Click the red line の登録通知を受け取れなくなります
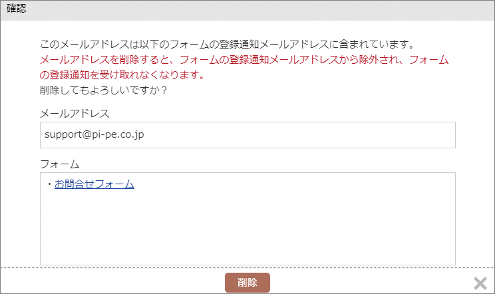Image resolution: width=495 pixels, height=294 pixels. 122,75
